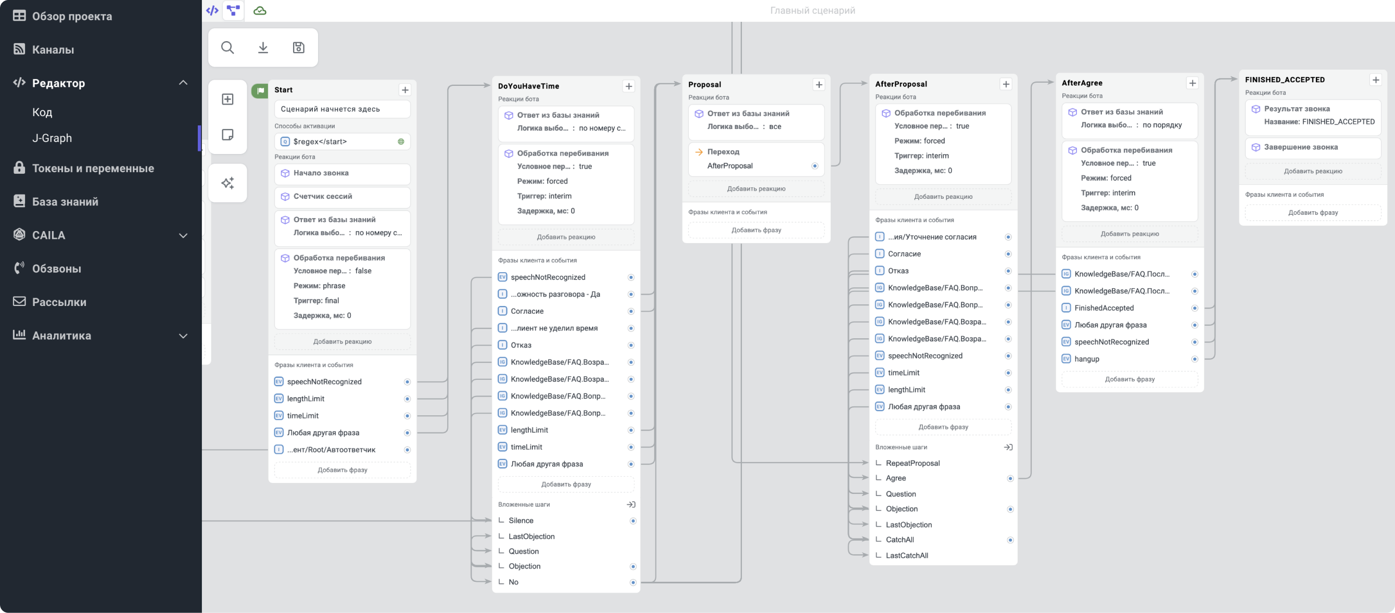The height and width of the screenshot is (613, 1395).
Task: Switch to graph editor view icon
Action: point(233,10)
